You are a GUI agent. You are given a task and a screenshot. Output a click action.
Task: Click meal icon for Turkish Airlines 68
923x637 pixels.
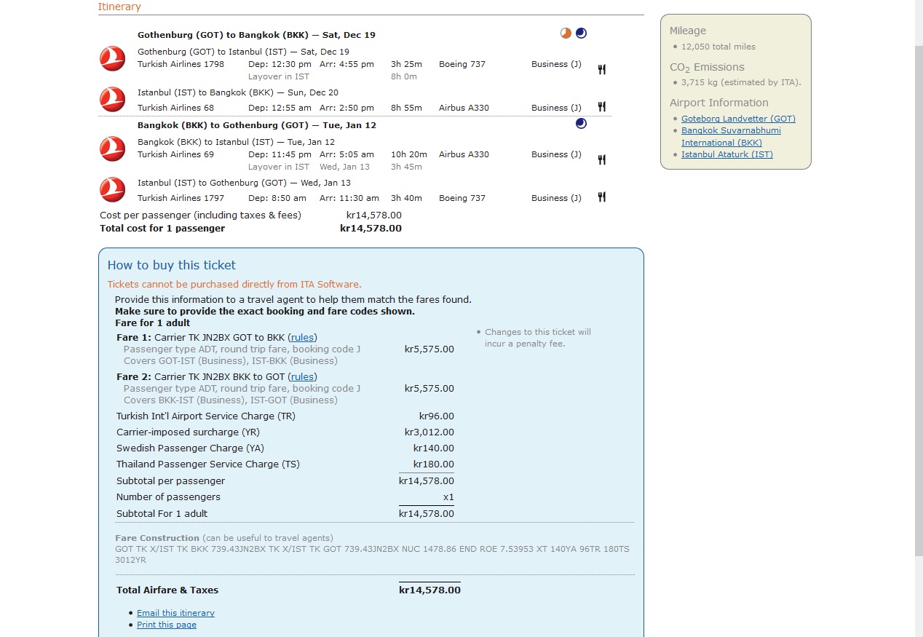(601, 107)
